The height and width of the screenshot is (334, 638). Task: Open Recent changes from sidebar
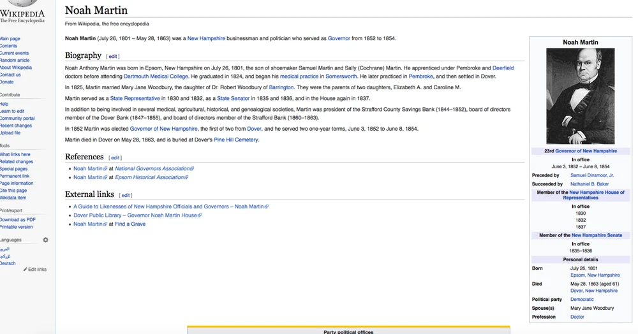16,126
